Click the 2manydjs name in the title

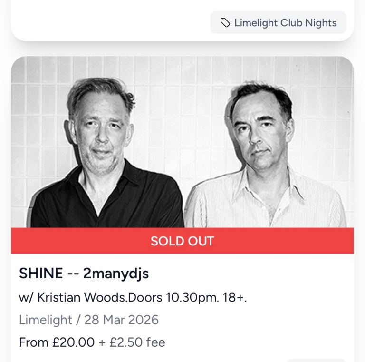(x=116, y=274)
